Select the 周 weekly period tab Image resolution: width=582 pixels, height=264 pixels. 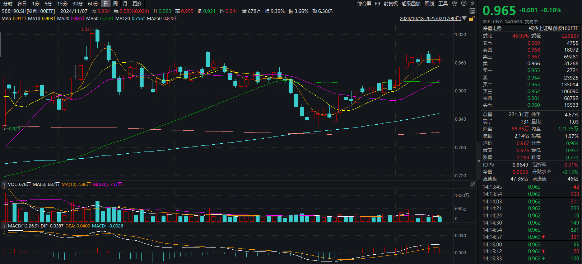[115, 4]
